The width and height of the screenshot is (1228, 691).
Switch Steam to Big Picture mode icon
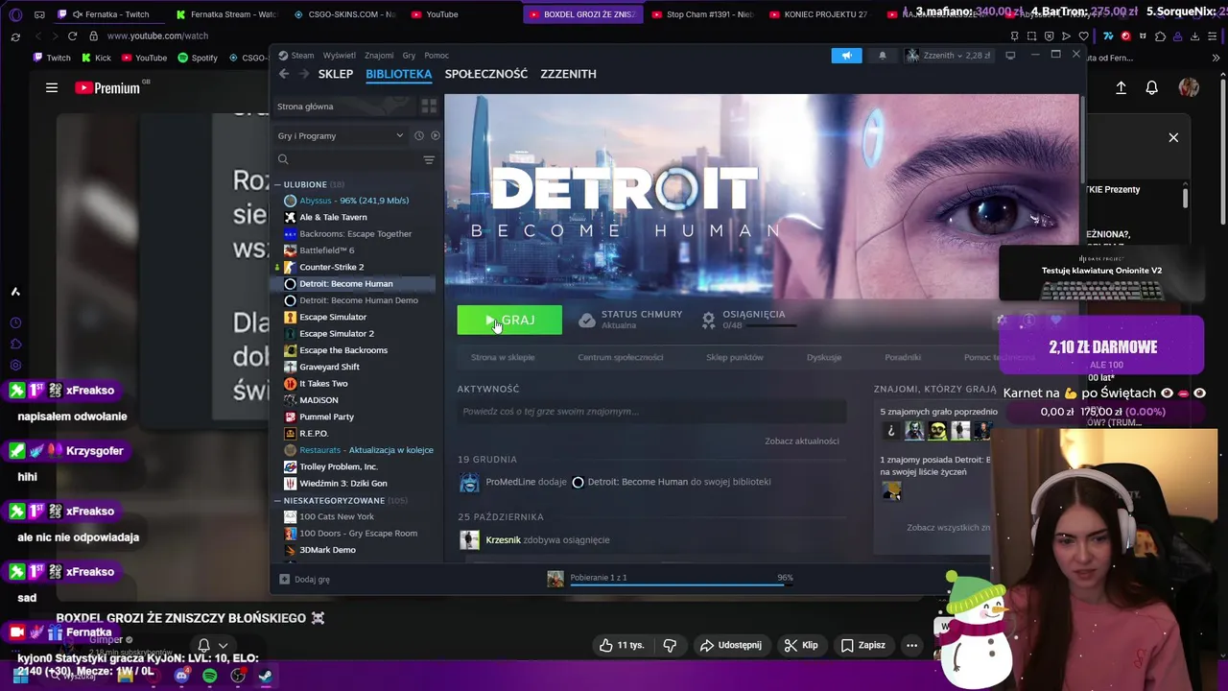(x=1010, y=56)
